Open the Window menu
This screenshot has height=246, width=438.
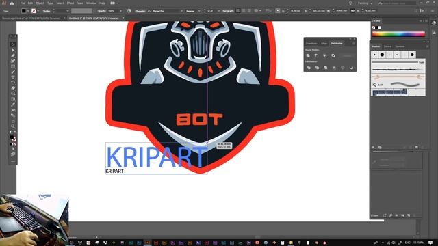(x=91, y=3)
